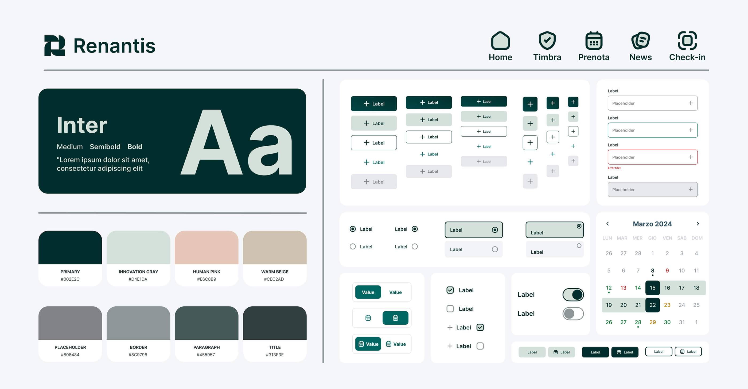This screenshot has width=748, height=389.
Task: Choose the unselected radio card with centered radio
Action: (x=473, y=249)
